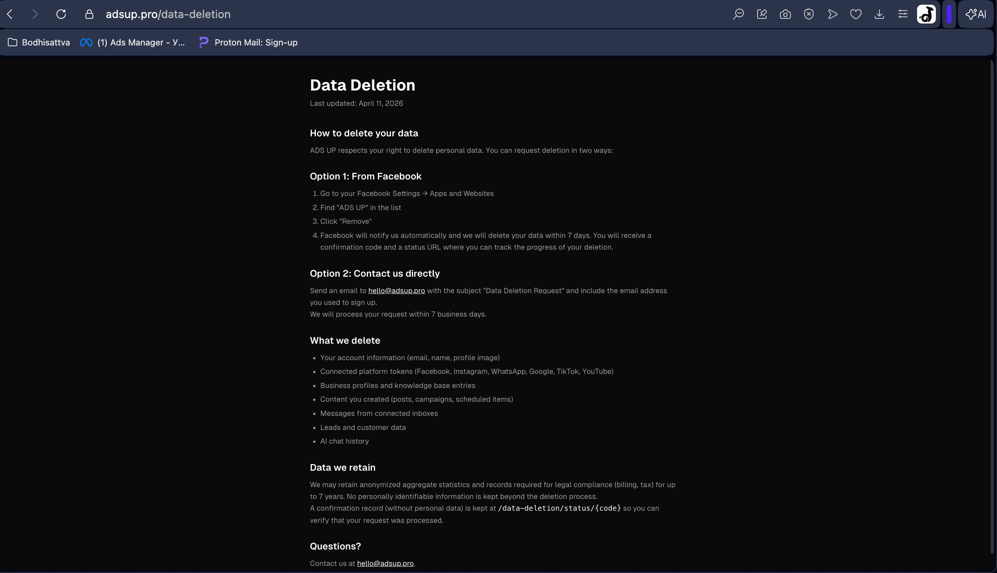Click the /data-deletion/status/{code} code text
This screenshot has width=997, height=573.
click(560, 508)
